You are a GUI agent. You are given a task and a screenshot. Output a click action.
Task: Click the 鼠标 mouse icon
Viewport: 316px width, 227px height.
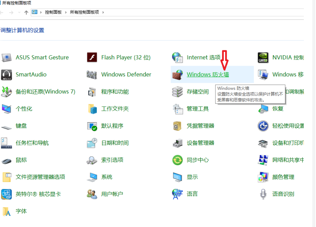click(6, 161)
